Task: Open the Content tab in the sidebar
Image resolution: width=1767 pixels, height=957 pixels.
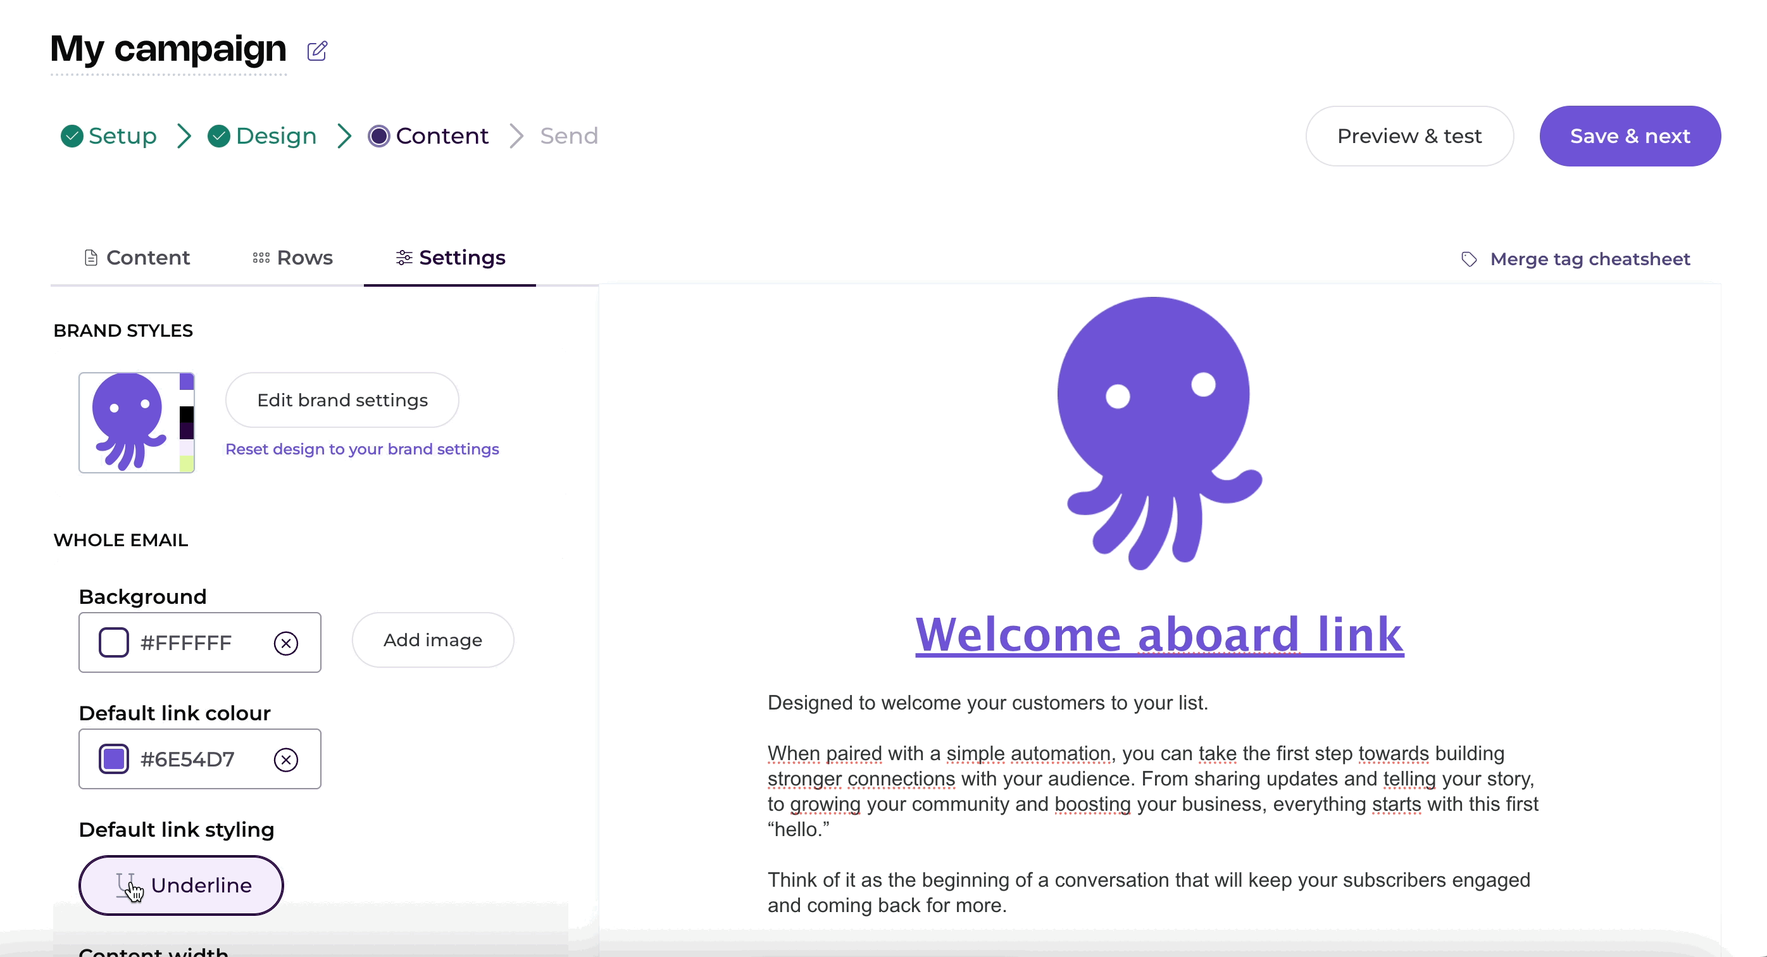Action: click(137, 258)
